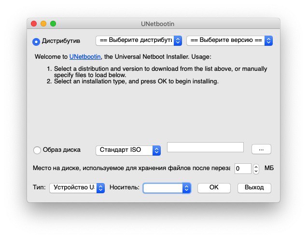Decrease persistent space with stepper down arrow
Viewport: 307px width, 238px height.
point(256,171)
